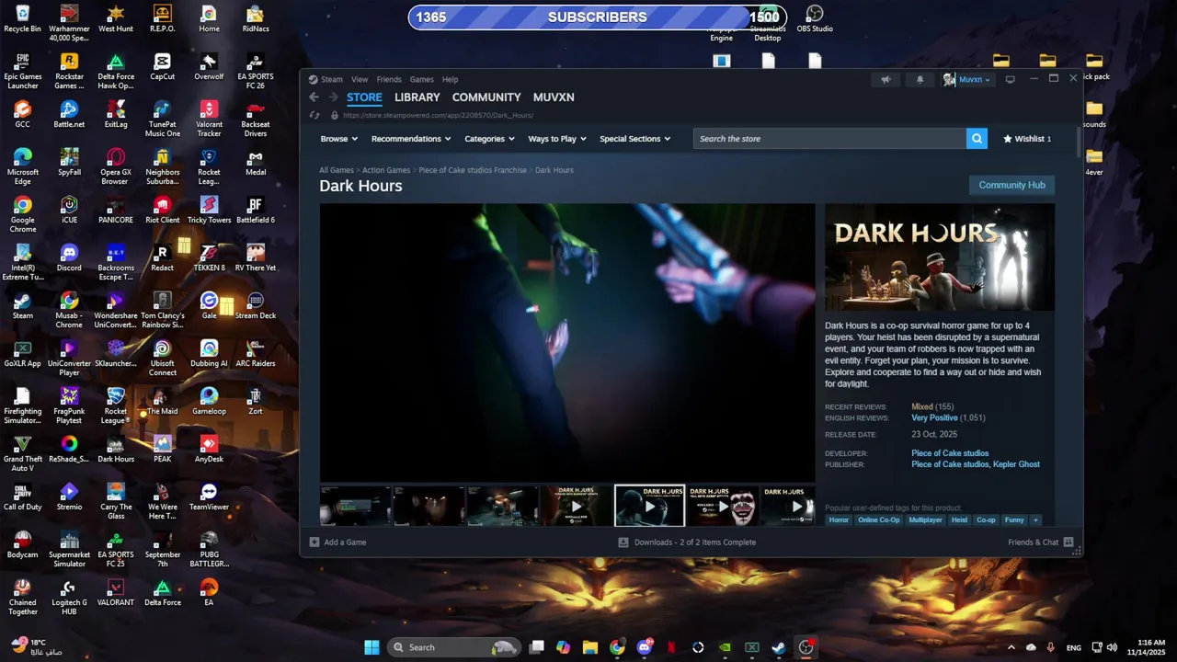The height and width of the screenshot is (662, 1177).
Task: Open the Epic Games Launcher desktop icon
Action: tap(23, 71)
